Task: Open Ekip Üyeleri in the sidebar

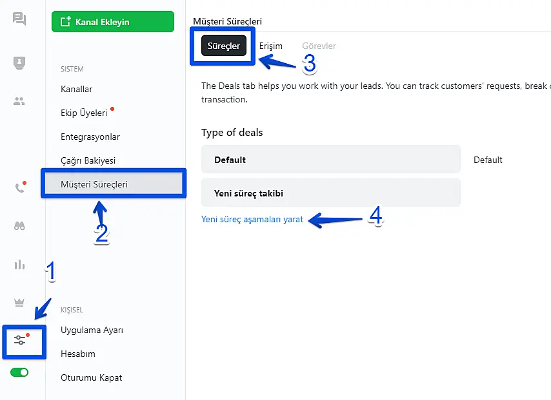Action: (84, 113)
